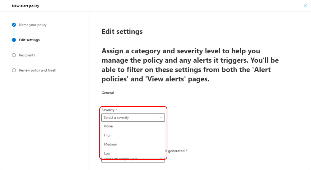The height and width of the screenshot is (170, 311).
Task: Click the completed checkmark icon for Name your policy
Action: tap(14, 25)
